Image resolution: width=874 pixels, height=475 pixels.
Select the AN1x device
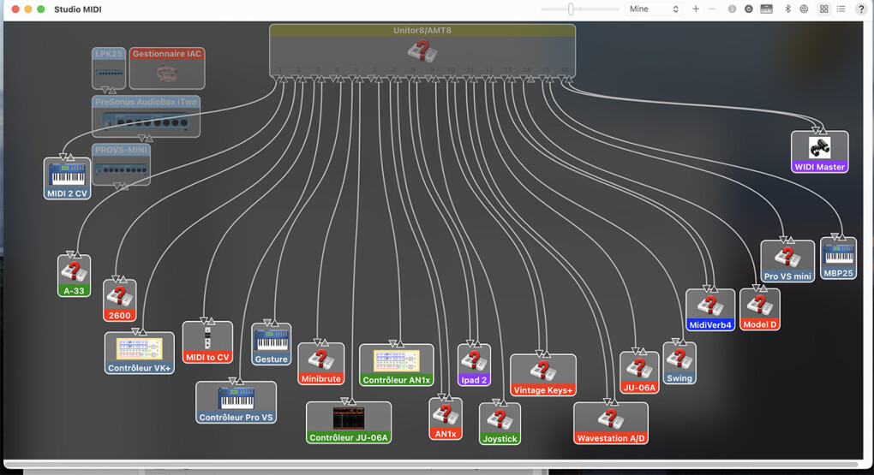446,419
